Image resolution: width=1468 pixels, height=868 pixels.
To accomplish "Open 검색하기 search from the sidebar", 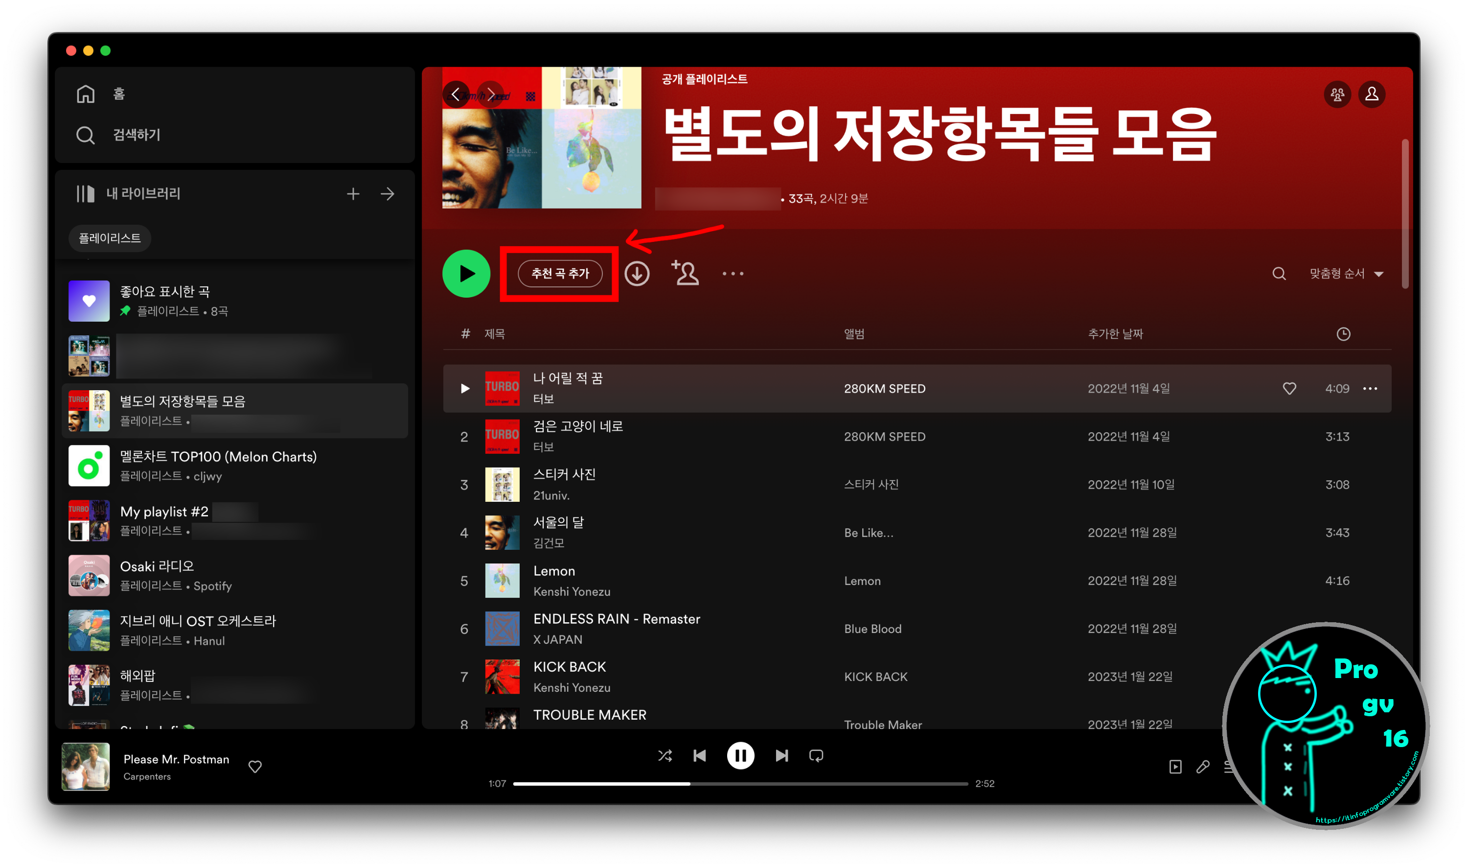I will [x=85, y=135].
